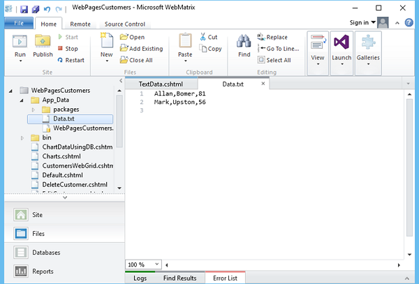Click the Paste clipboard icon
419x284 pixels.
click(185, 41)
